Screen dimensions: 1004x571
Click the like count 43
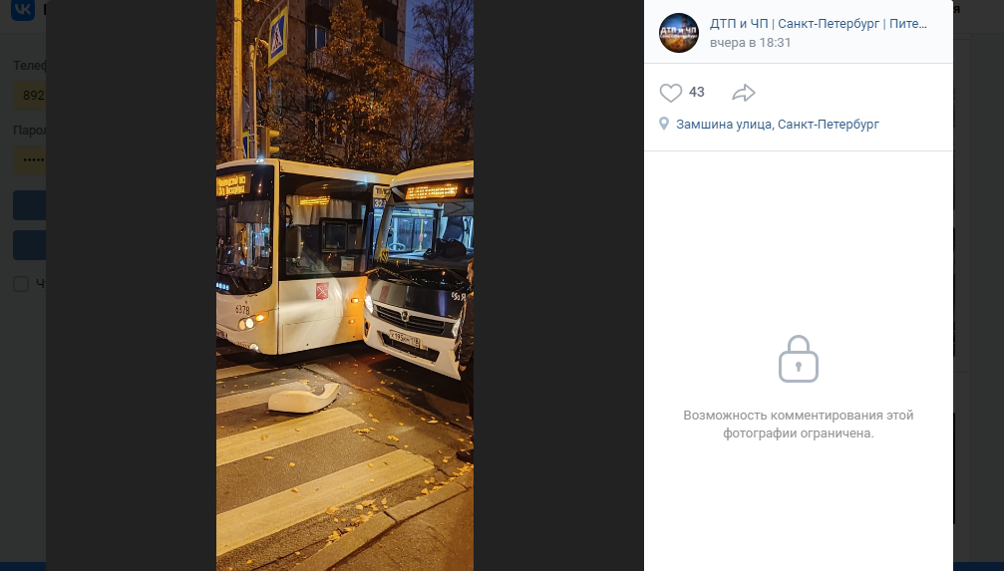[697, 93]
